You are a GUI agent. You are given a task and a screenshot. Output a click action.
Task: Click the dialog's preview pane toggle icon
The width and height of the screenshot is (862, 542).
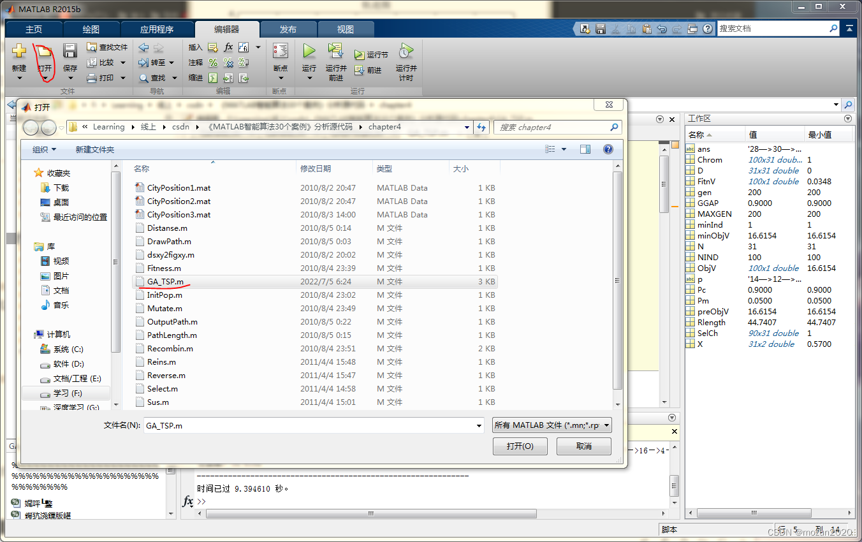585,149
